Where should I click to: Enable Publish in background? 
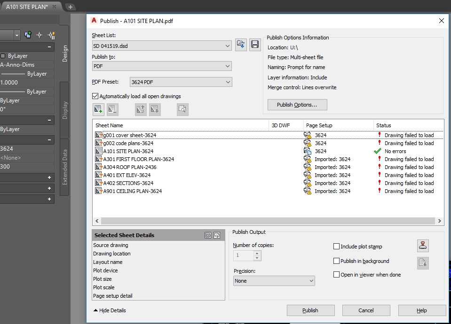(337, 261)
